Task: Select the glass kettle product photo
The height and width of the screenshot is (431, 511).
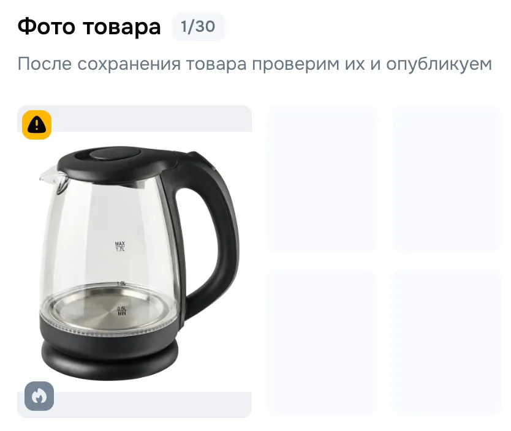Action: (134, 262)
